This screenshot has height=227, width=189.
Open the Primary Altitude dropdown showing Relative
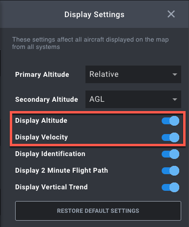[133, 74]
